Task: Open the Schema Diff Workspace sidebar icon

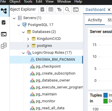Action: [4, 46]
